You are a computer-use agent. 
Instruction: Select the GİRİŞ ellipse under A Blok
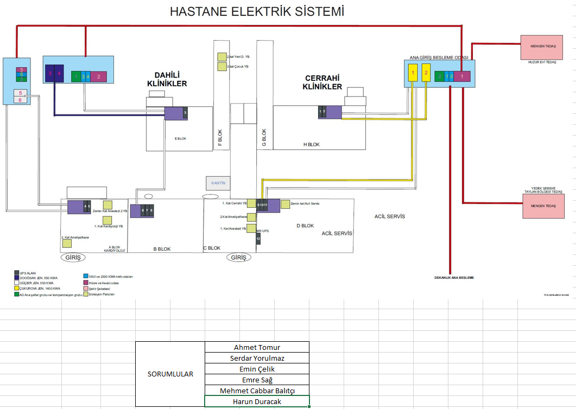(x=74, y=258)
